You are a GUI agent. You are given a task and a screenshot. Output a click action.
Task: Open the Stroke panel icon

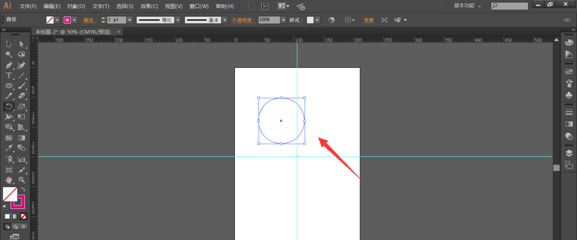[x=568, y=112]
